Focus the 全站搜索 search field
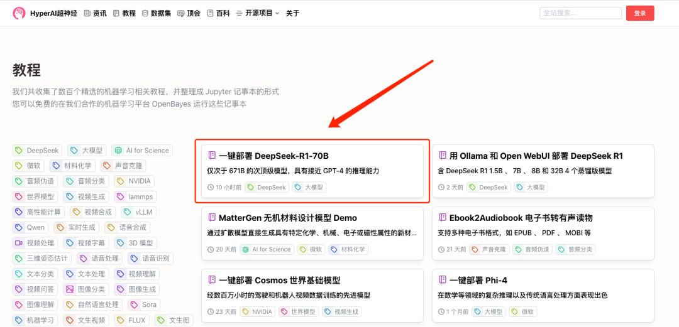Image resolution: width=679 pixels, height=327 pixels. (x=581, y=13)
